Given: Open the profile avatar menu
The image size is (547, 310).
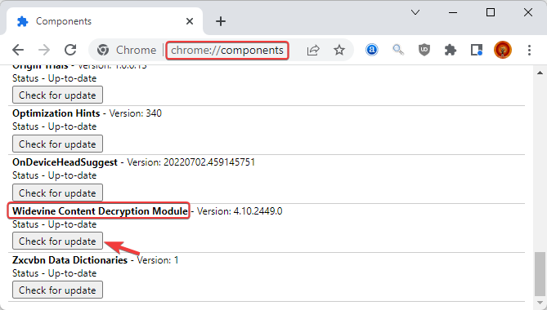Looking at the screenshot, I should (503, 50).
